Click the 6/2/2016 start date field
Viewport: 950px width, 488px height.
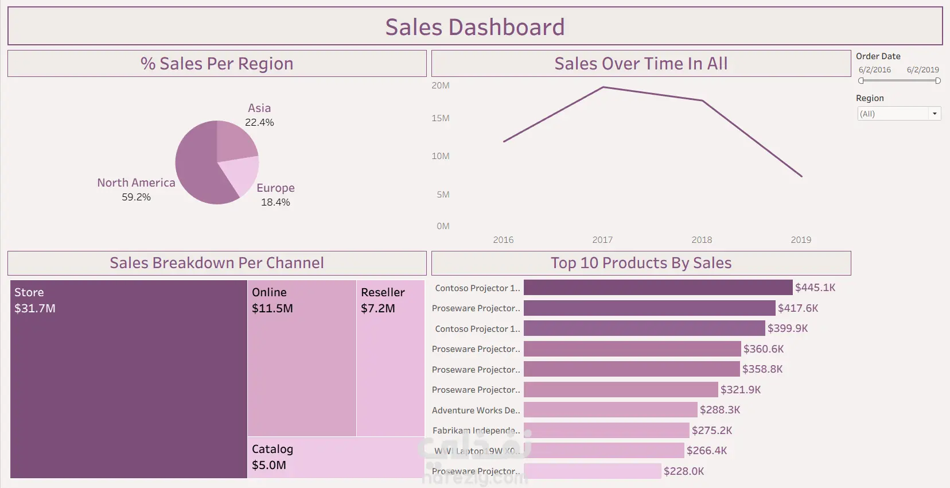tap(874, 70)
